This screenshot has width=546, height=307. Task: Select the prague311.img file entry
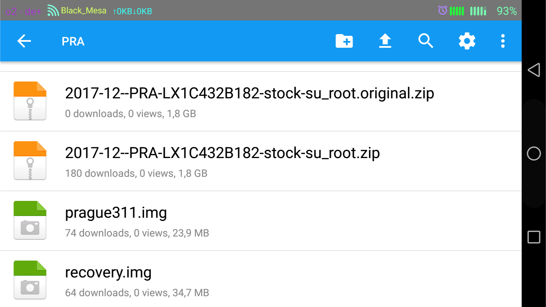click(261, 221)
